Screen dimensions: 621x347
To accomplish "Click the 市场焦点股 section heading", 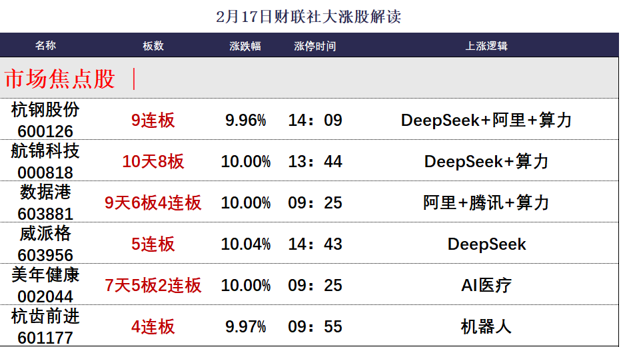I will (x=60, y=79).
